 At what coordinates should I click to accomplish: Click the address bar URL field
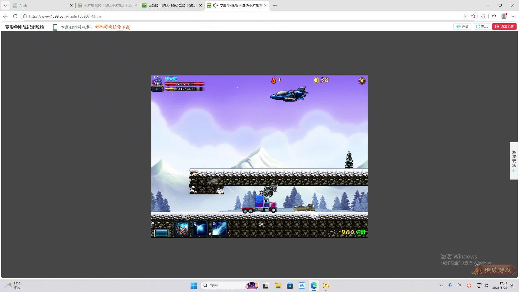[x=243, y=16]
